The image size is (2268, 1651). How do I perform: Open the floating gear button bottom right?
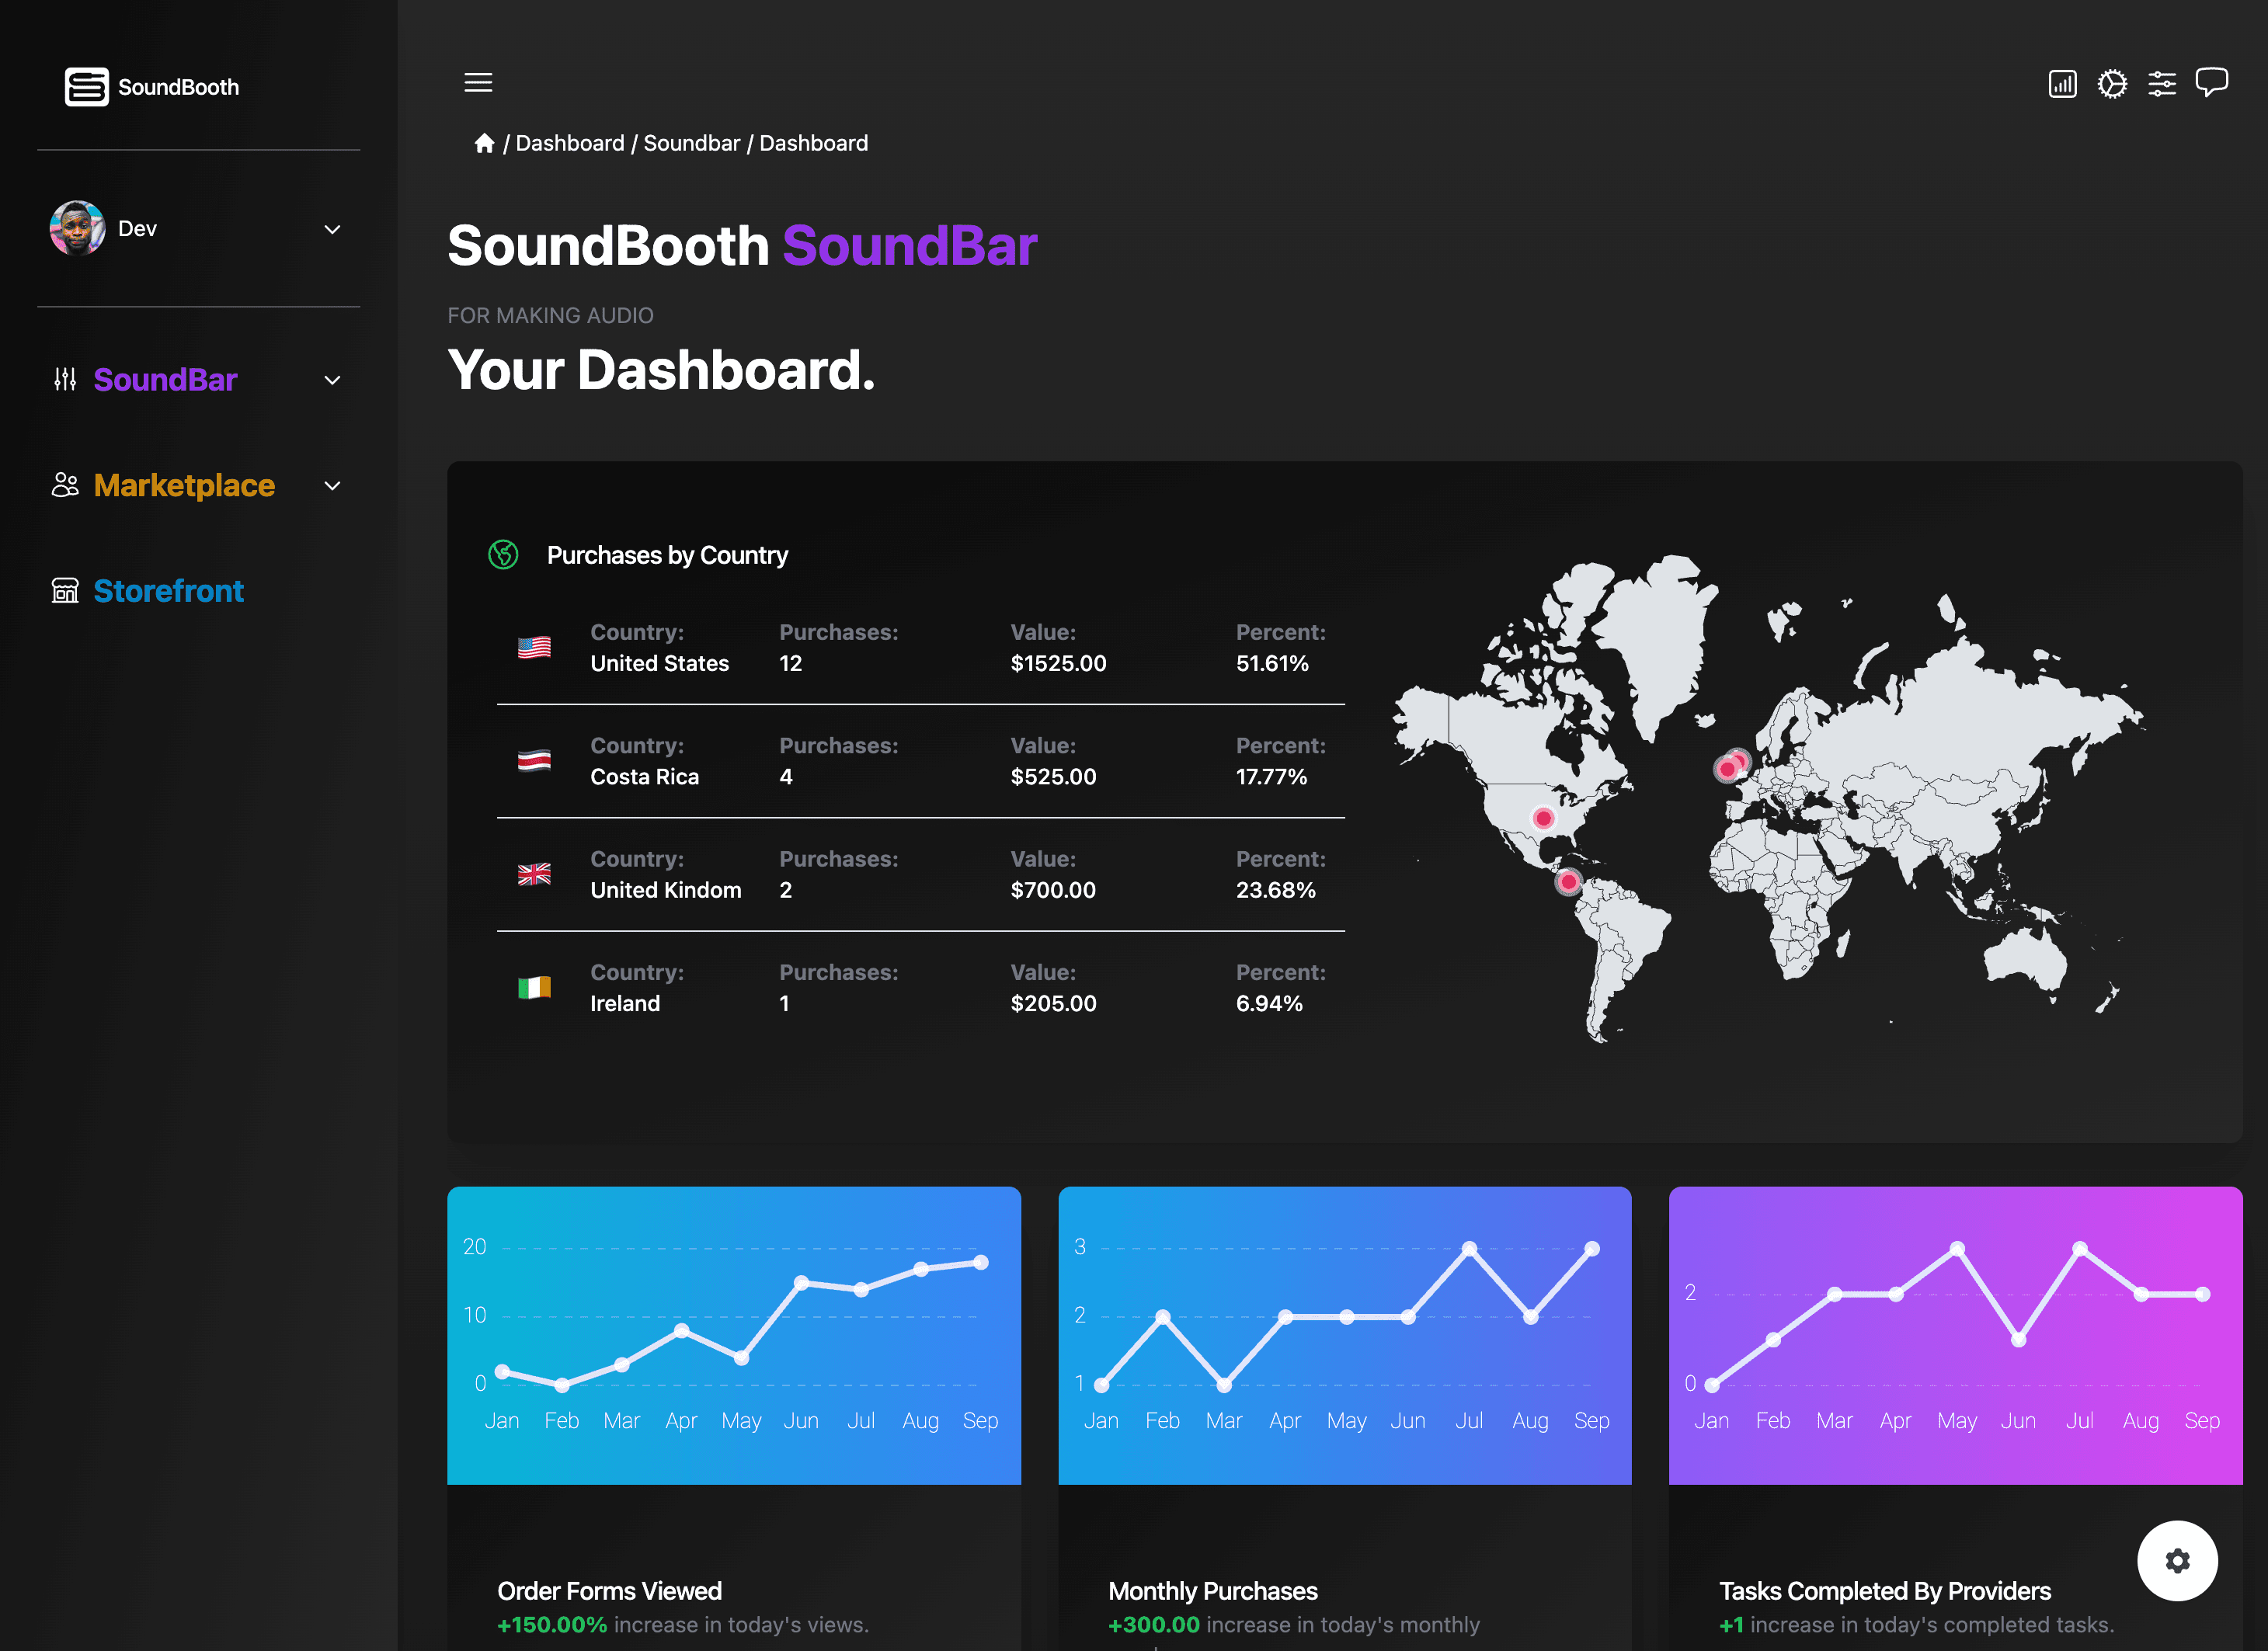point(2178,1560)
